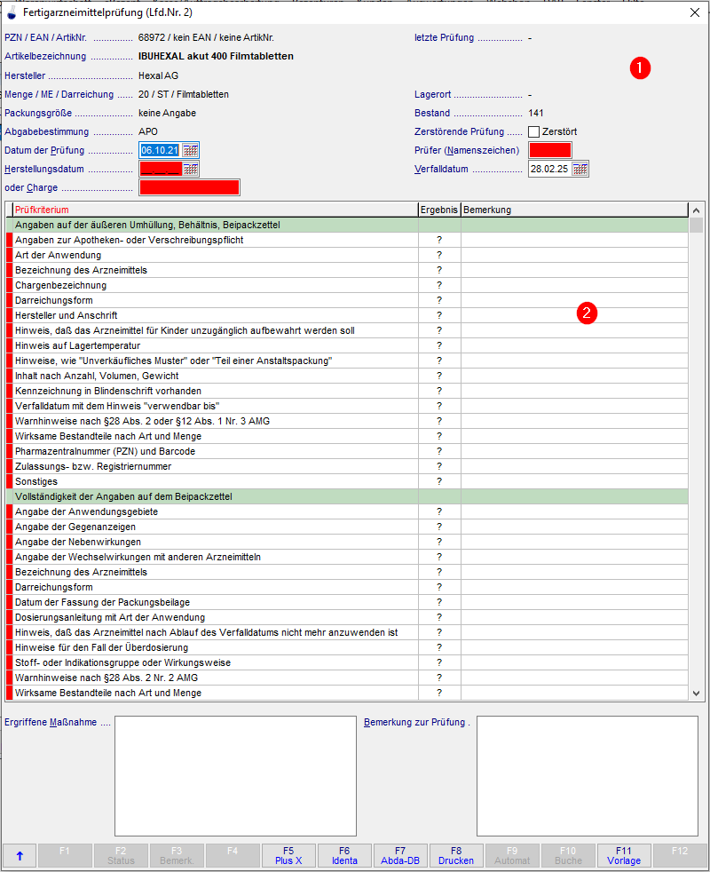Click the 'oder Charge' field label
The image size is (710, 872).
31,188
